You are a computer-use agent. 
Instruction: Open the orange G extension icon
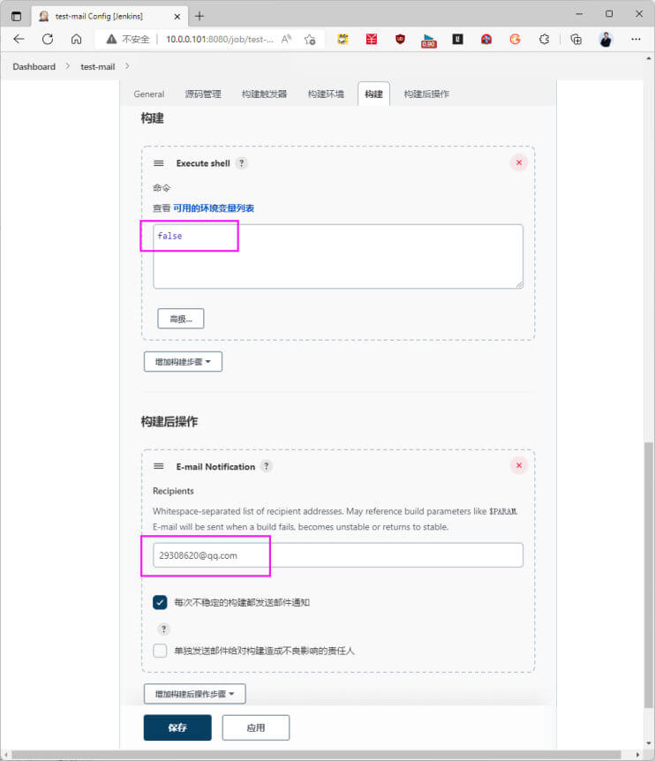pos(515,40)
